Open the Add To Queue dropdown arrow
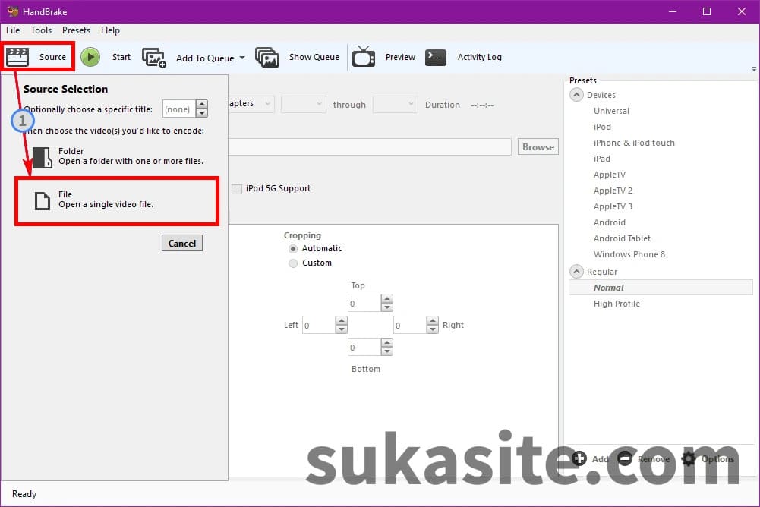760x507 pixels. pos(242,58)
